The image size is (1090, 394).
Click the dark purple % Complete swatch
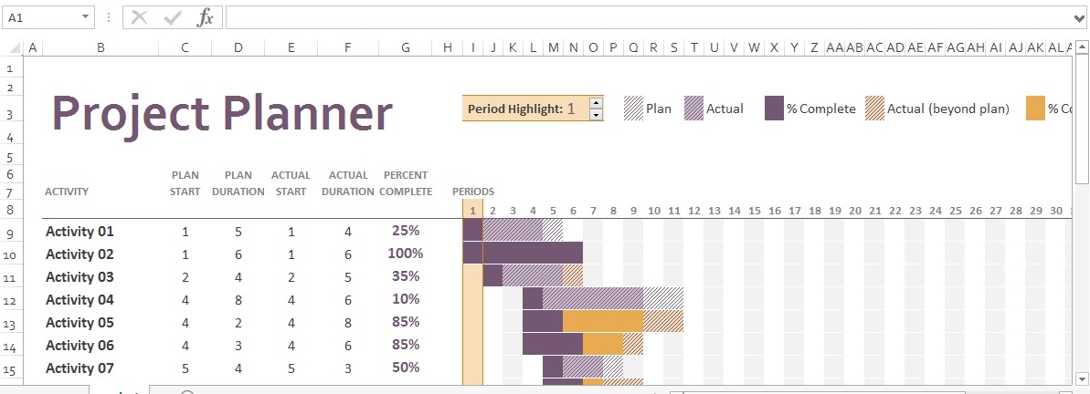[x=775, y=109]
